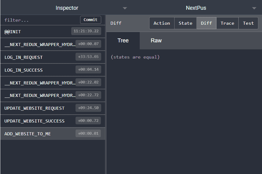Click the +33:53.65 timestamp badge

[88, 57]
